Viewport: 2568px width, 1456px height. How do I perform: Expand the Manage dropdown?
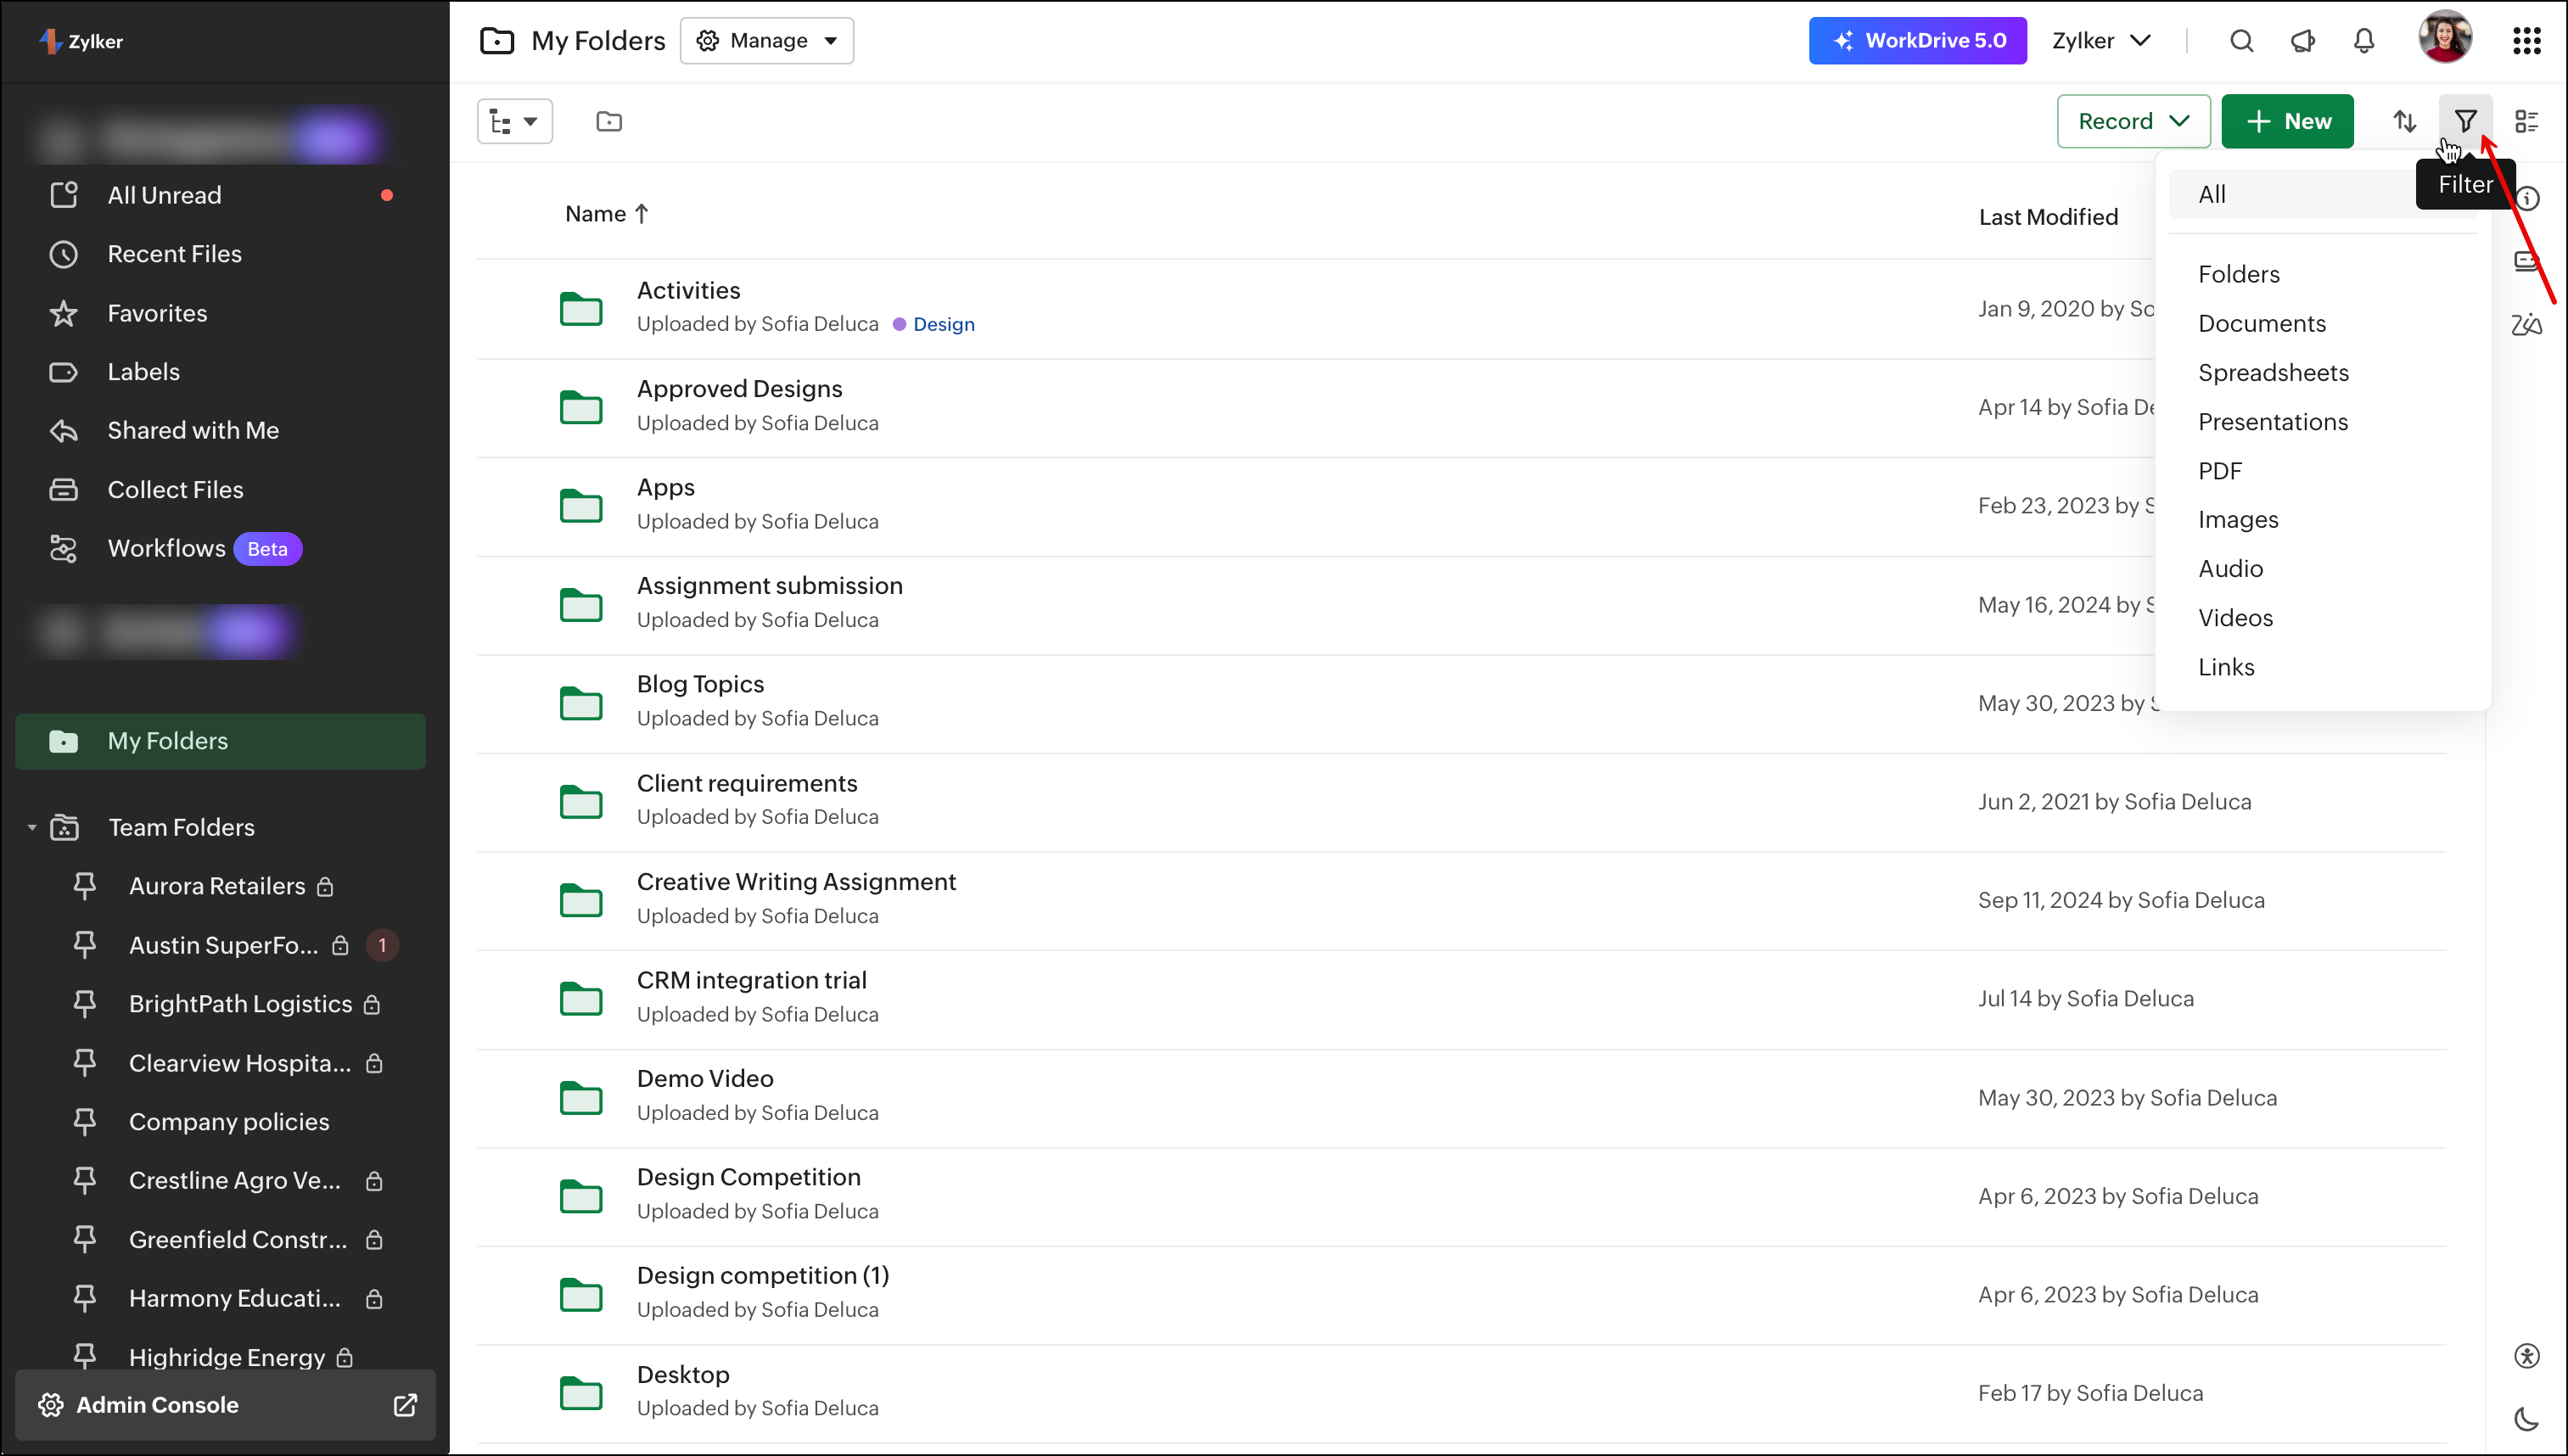767,41
